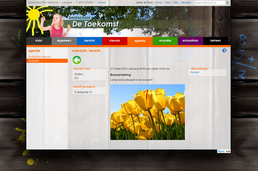Type in the trefwoord search field

point(210,3)
